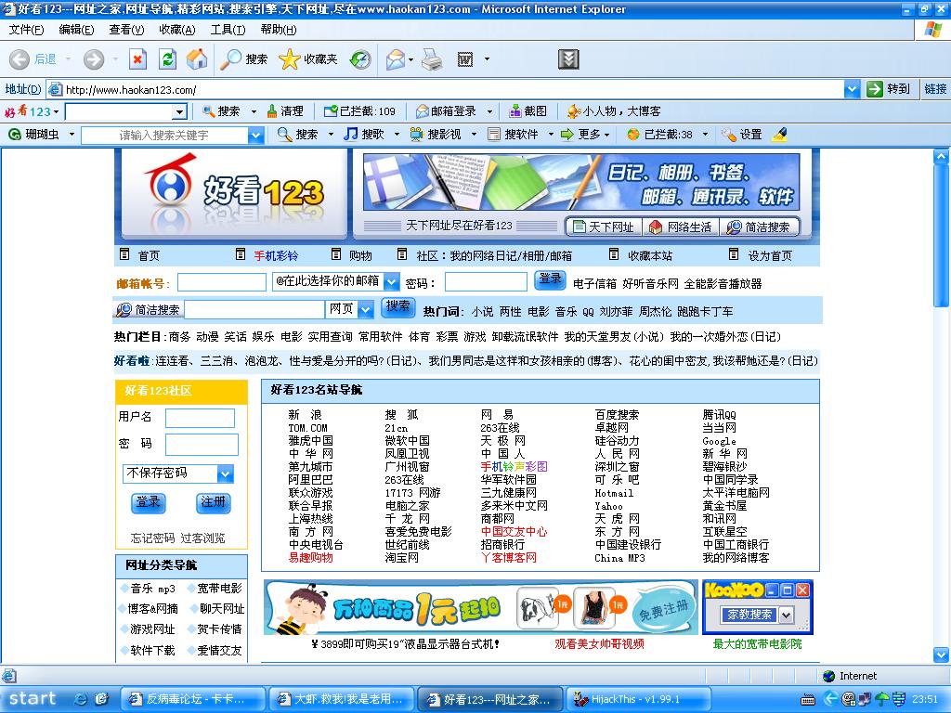
Task: Open the Google link
Action: (x=720, y=441)
